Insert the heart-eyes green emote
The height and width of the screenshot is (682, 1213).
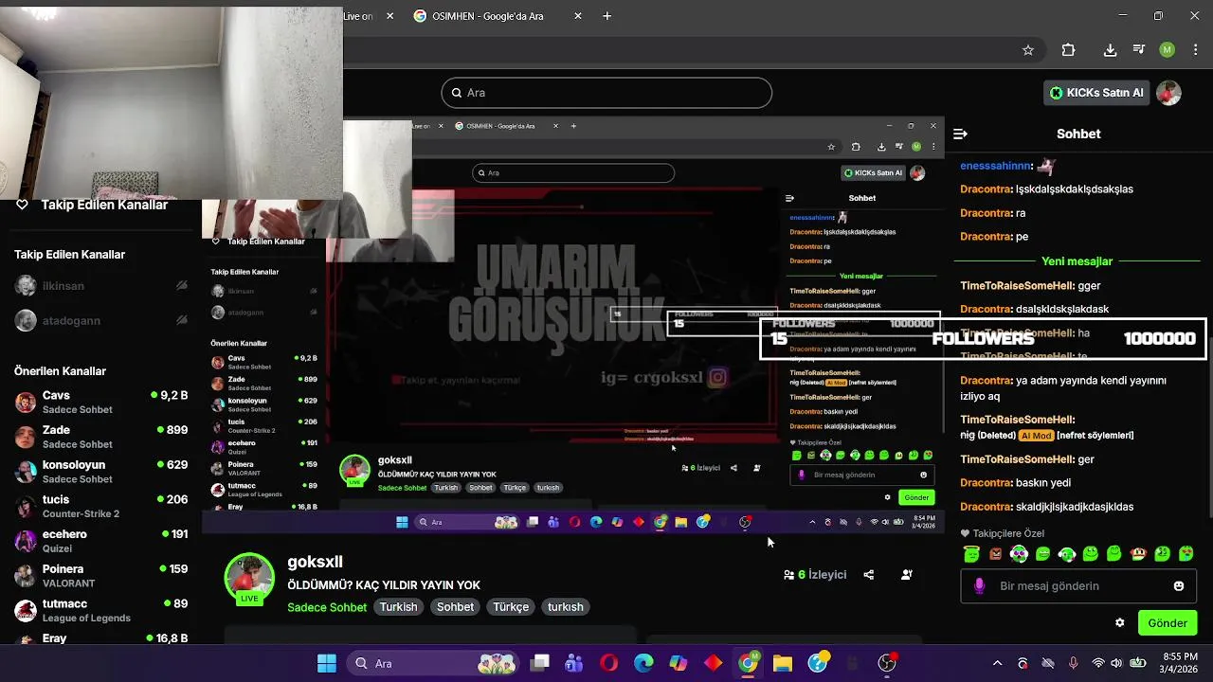[1186, 554]
